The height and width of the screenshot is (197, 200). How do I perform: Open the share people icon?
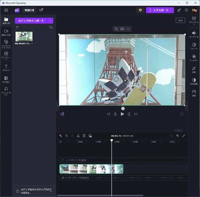click(x=179, y=10)
